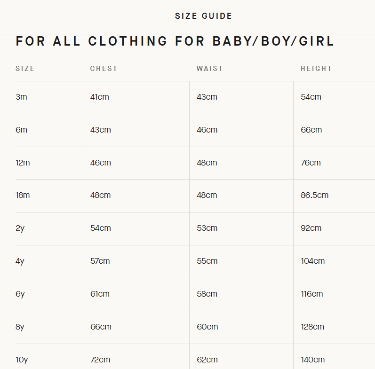Click the 4y size row label

pos(20,261)
